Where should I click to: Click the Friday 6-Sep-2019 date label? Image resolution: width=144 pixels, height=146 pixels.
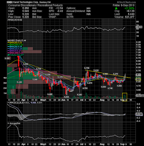point(123,5)
